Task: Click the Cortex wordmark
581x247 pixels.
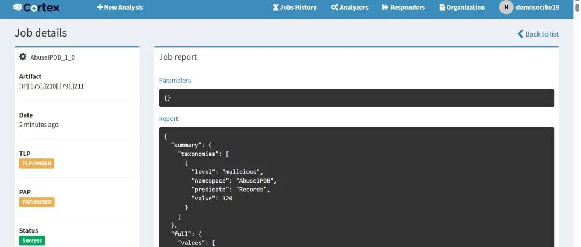Action: 41,8
